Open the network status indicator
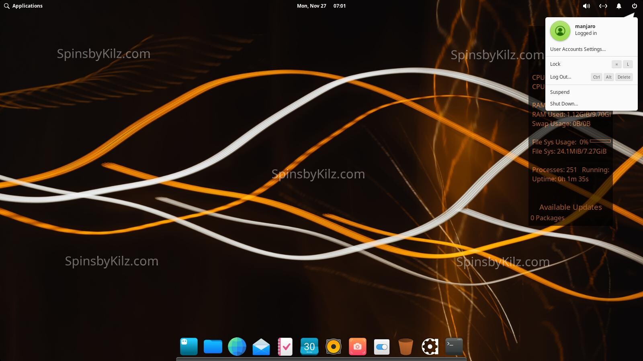 603,6
